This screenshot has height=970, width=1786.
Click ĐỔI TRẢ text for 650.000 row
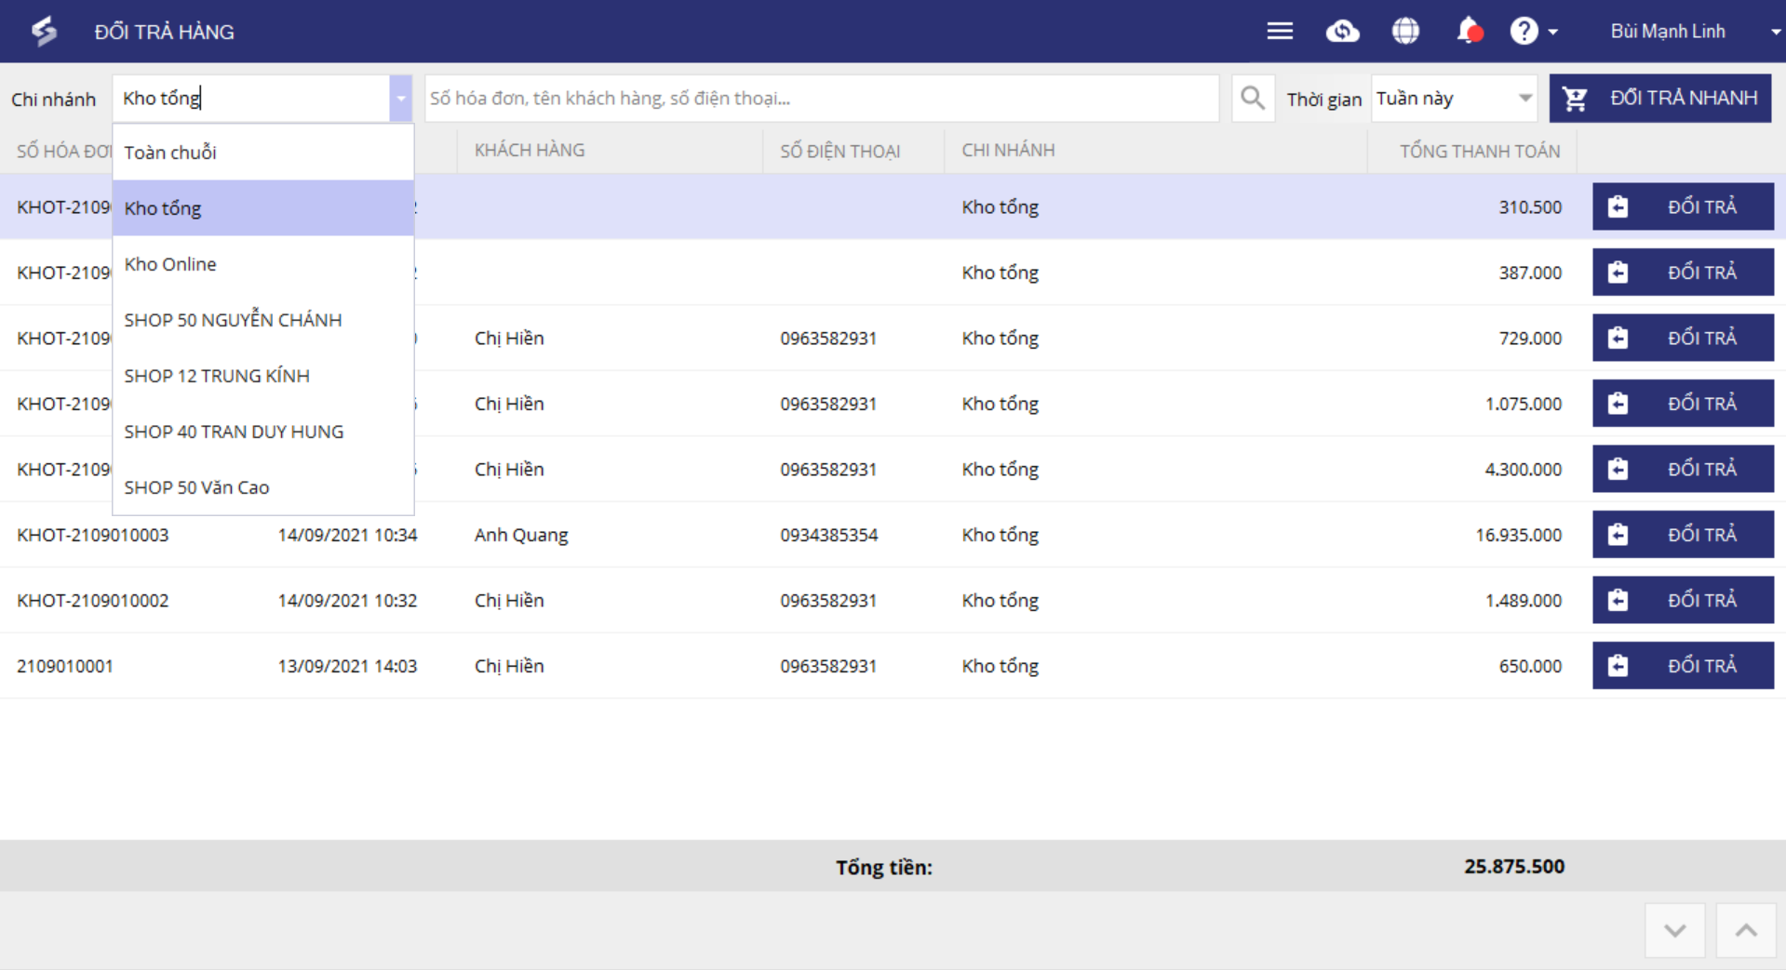click(1702, 666)
